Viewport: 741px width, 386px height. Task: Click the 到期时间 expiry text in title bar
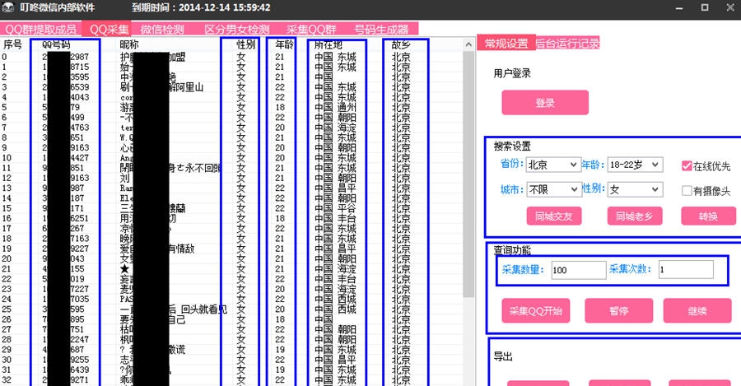click(201, 7)
